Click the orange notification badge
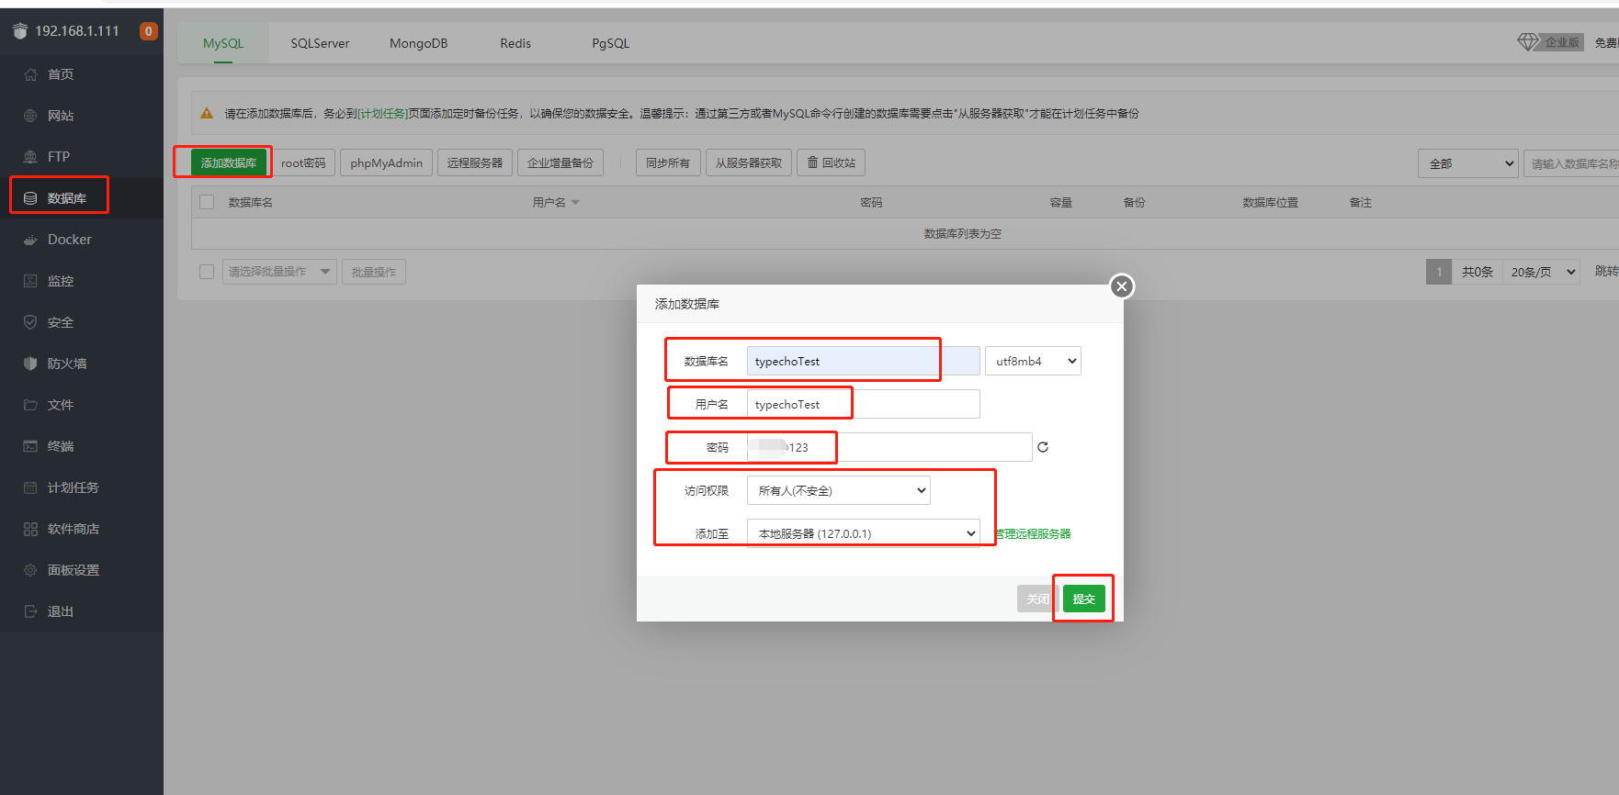This screenshot has width=1619, height=795. click(x=148, y=31)
